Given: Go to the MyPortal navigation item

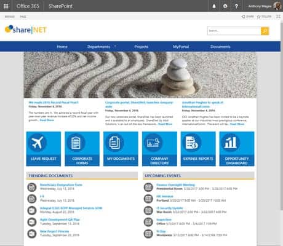Looking at the screenshot, I should (x=181, y=47).
